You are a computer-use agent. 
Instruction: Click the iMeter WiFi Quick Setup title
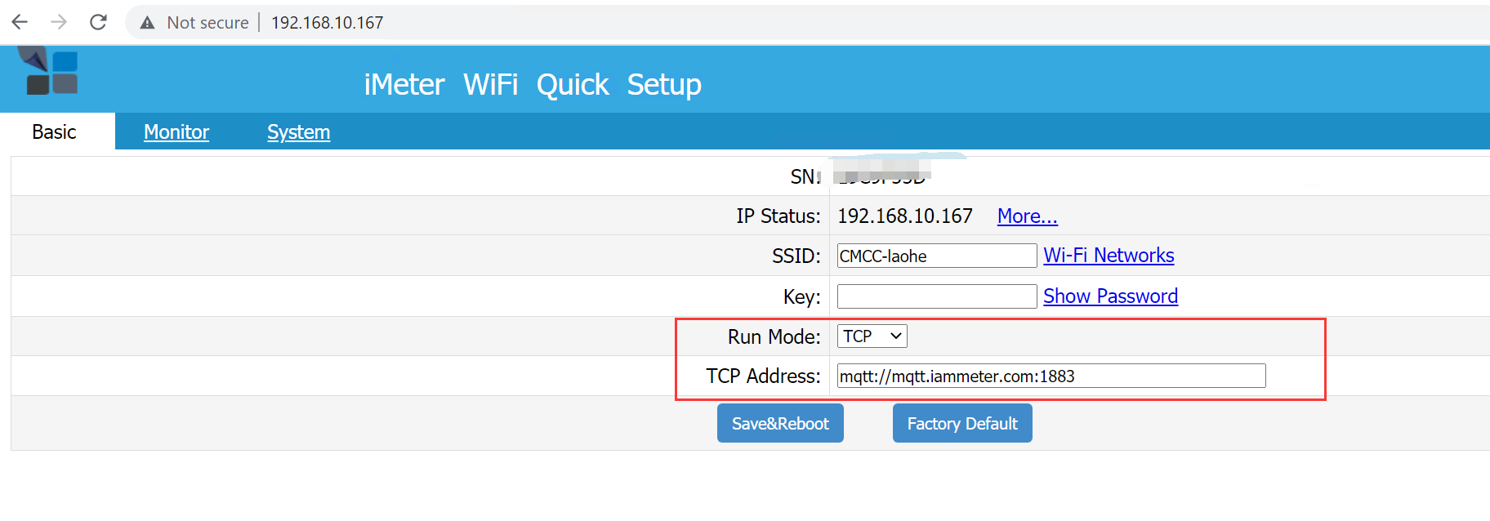533,85
